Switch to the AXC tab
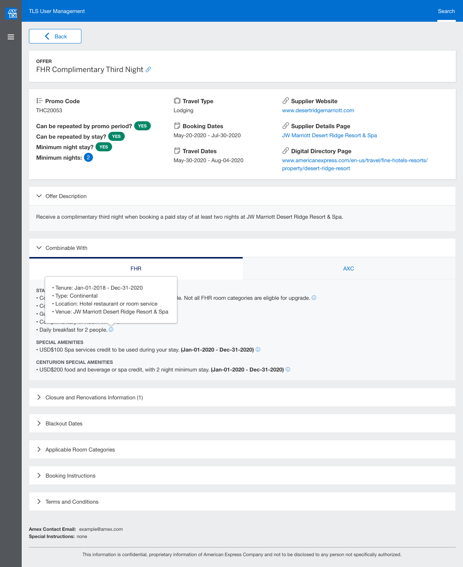 (x=348, y=268)
